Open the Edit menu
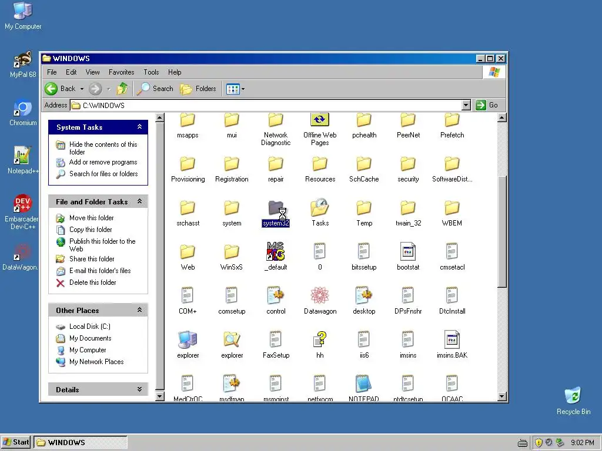The image size is (602, 451). point(71,72)
